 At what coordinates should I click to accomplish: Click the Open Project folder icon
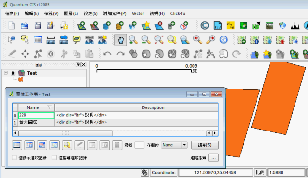[25, 25]
